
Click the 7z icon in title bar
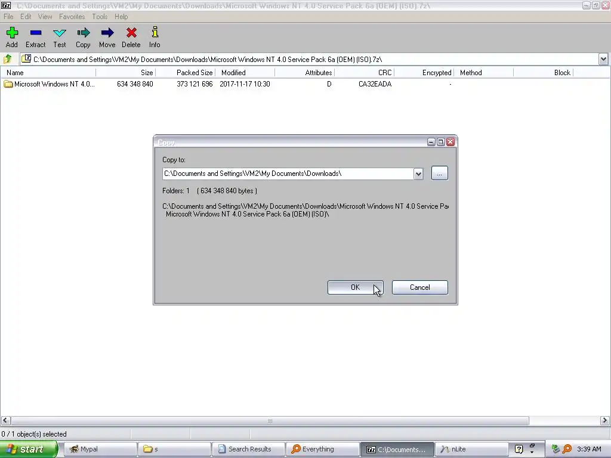pos(6,5)
